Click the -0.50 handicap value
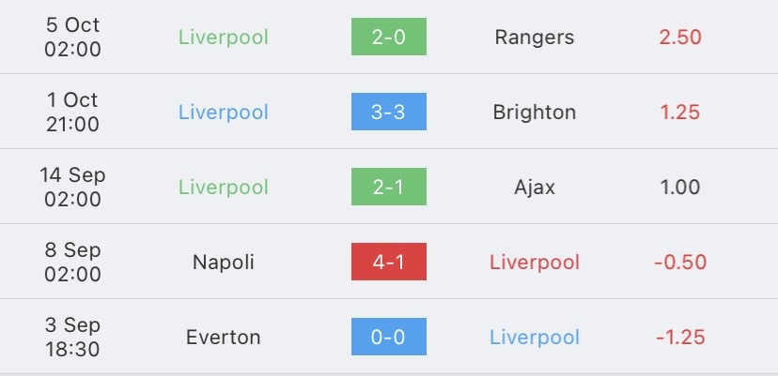Image resolution: width=778 pixels, height=376 pixels. [x=680, y=263]
